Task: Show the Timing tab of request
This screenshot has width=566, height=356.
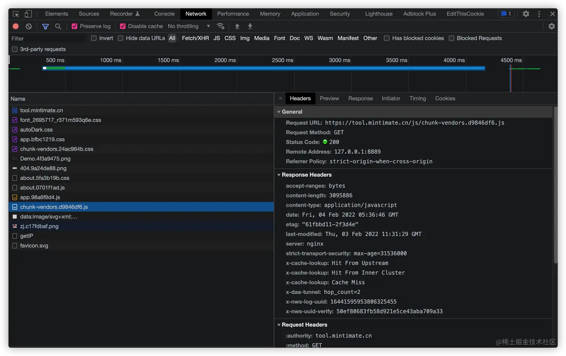Action: pos(417,98)
